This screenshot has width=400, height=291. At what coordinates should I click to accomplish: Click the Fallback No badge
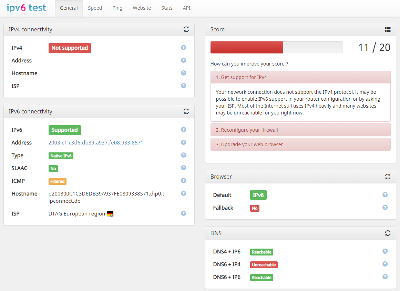pos(255,208)
